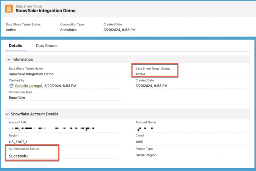The height and width of the screenshot is (171, 256).
Task: Click the Created Date value in the header summary
Action: [119, 30]
